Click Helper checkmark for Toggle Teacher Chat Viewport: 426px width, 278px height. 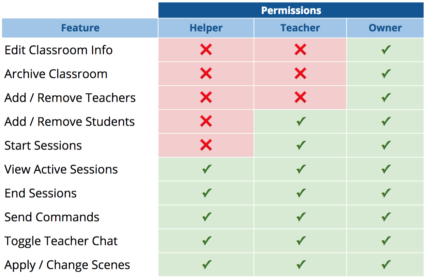coord(207,241)
